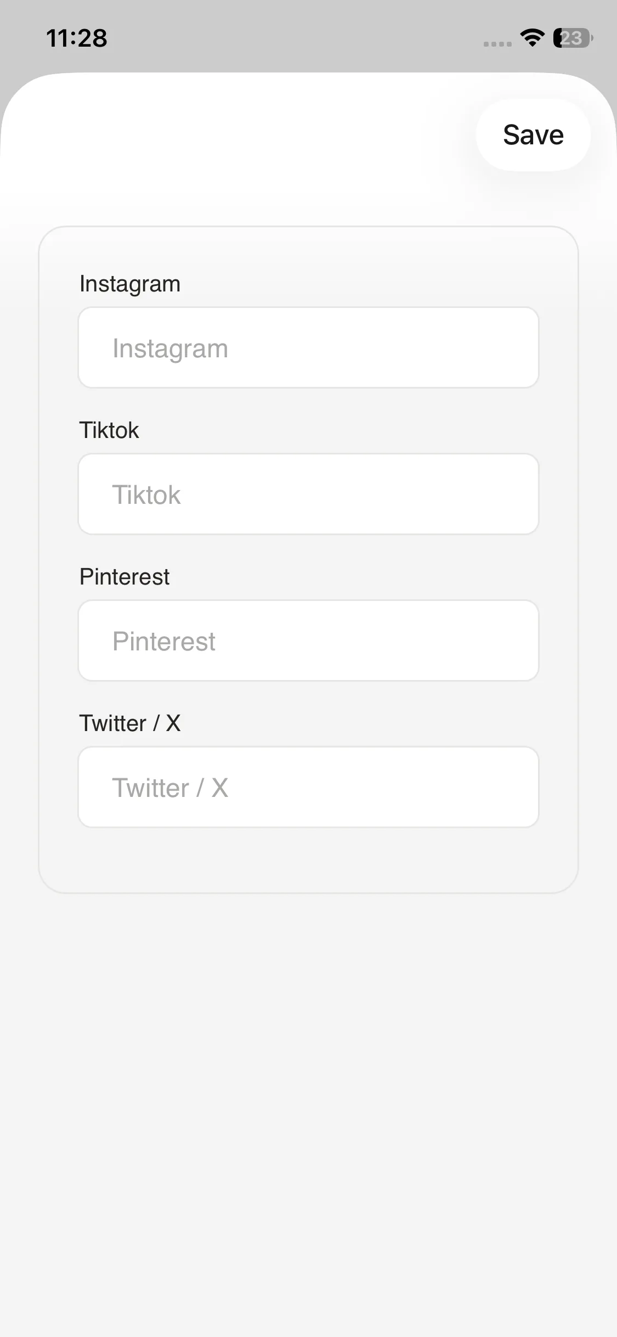Click the form card's empty bottom padding
The image size is (617, 1337).
[x=308, y=861]
